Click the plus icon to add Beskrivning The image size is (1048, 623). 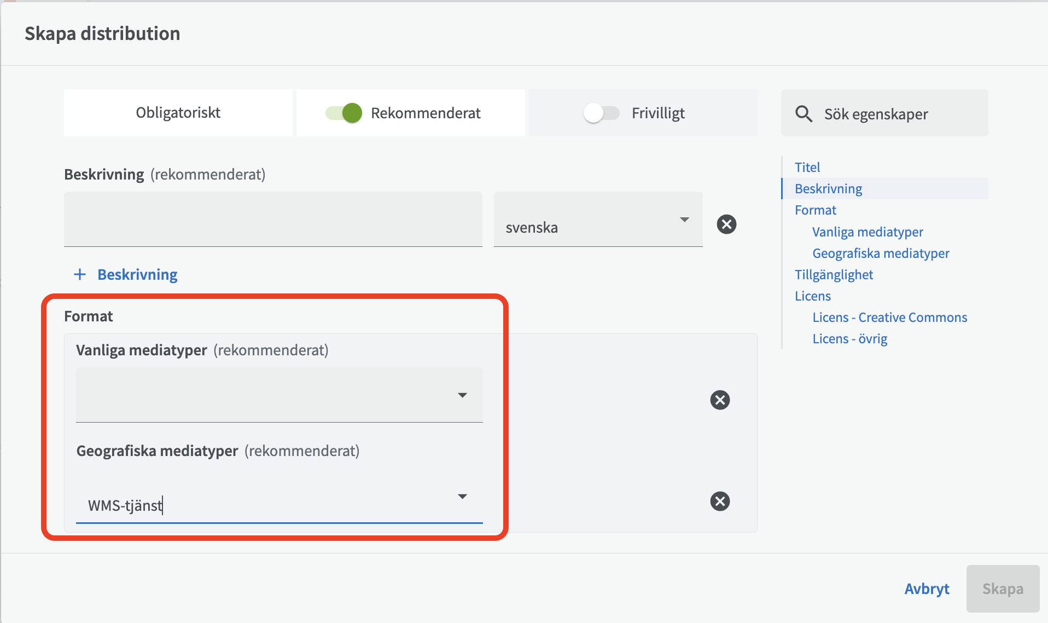(80, 274)
